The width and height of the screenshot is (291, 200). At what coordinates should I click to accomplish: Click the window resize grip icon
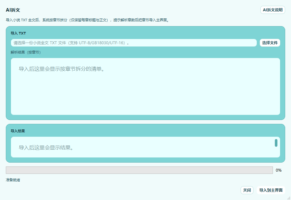[x=289, y=198]
